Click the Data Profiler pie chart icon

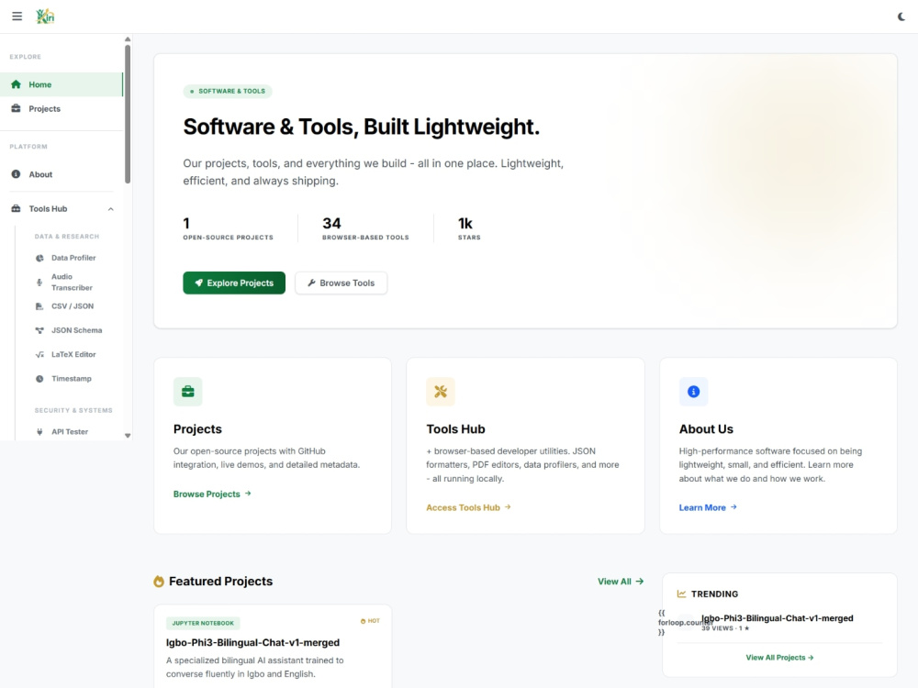pyautogui.click(x=39, y=258)
